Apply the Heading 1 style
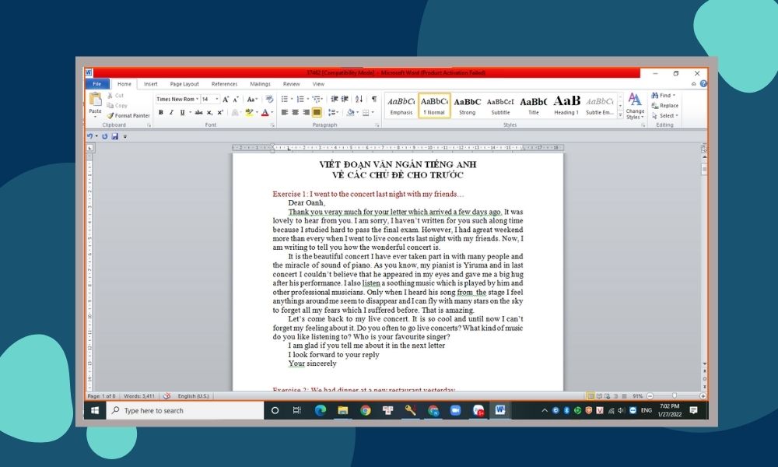Viewport: 778px width, 467px height. coord(566,104)
